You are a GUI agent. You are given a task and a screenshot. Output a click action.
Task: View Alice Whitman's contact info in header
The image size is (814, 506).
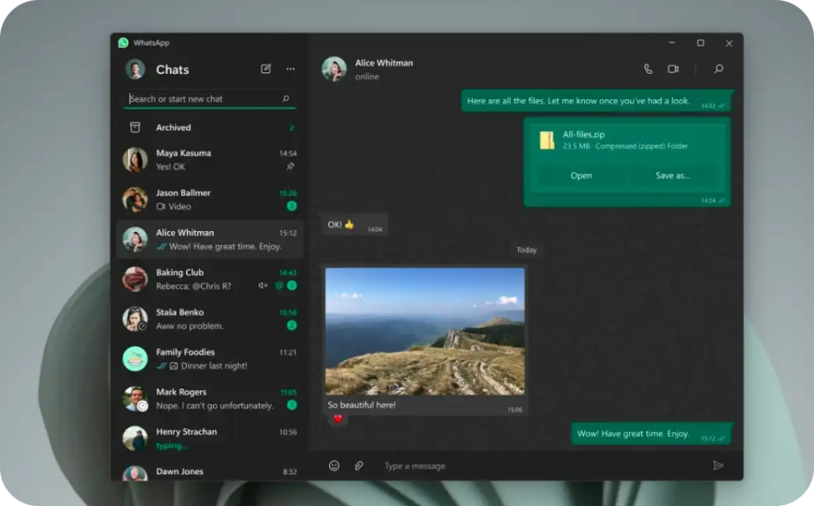(383, 69)
